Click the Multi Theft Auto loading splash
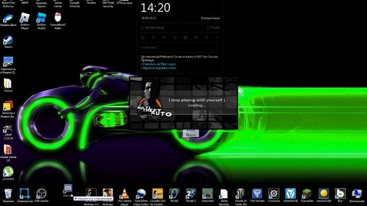This screenshot has width=367, height=206. pyautogui.click(x=183, y=103)
